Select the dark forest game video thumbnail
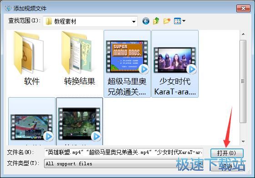 click(80, 124)
